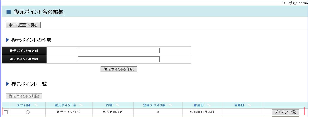Viewport: 309px width, 117px height.
Task: Select the デフォルト radio button for 復元ポイント(1)
Action: click(x=28, y=112)
